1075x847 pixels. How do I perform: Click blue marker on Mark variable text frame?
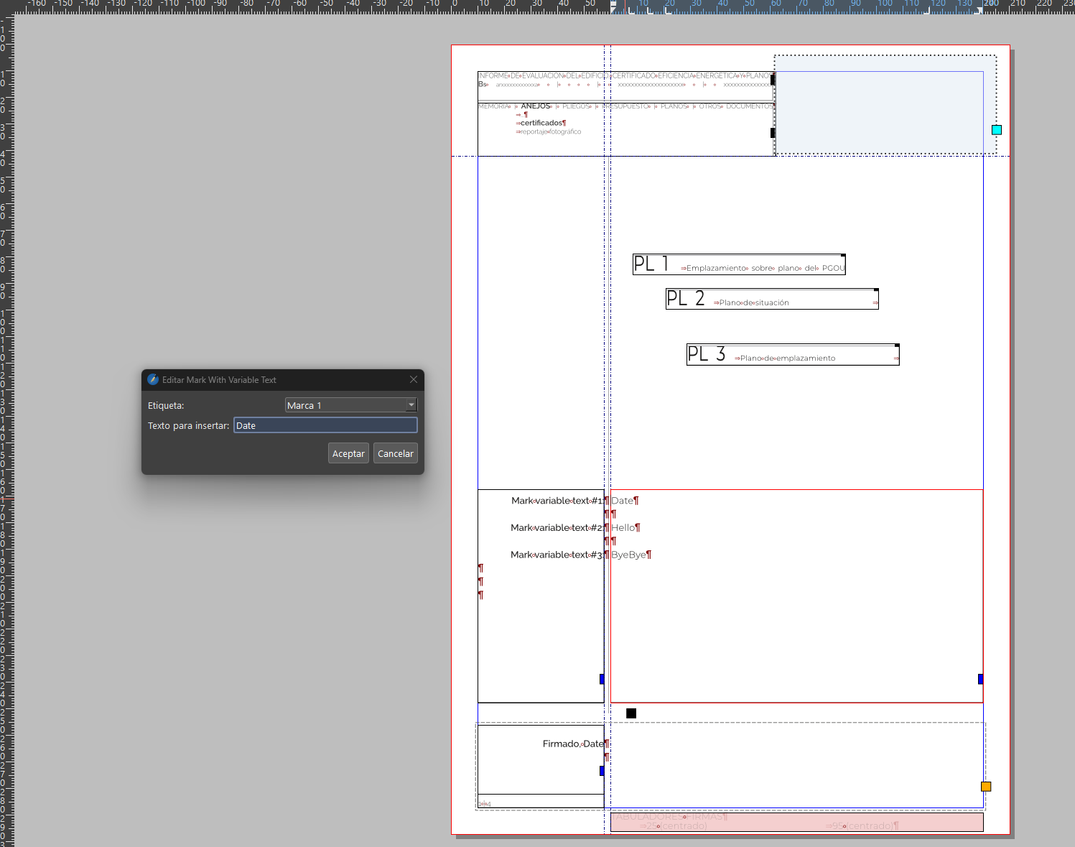602,679
